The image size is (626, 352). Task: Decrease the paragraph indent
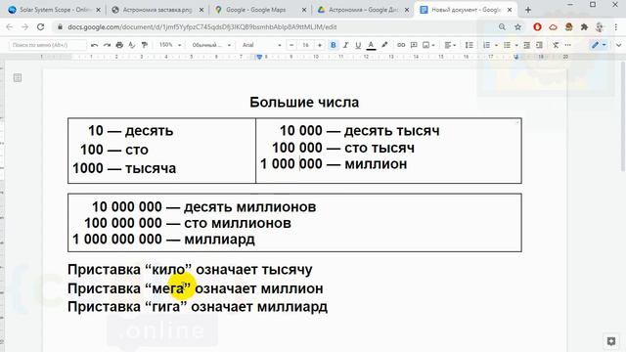click(x=526, y=45)
